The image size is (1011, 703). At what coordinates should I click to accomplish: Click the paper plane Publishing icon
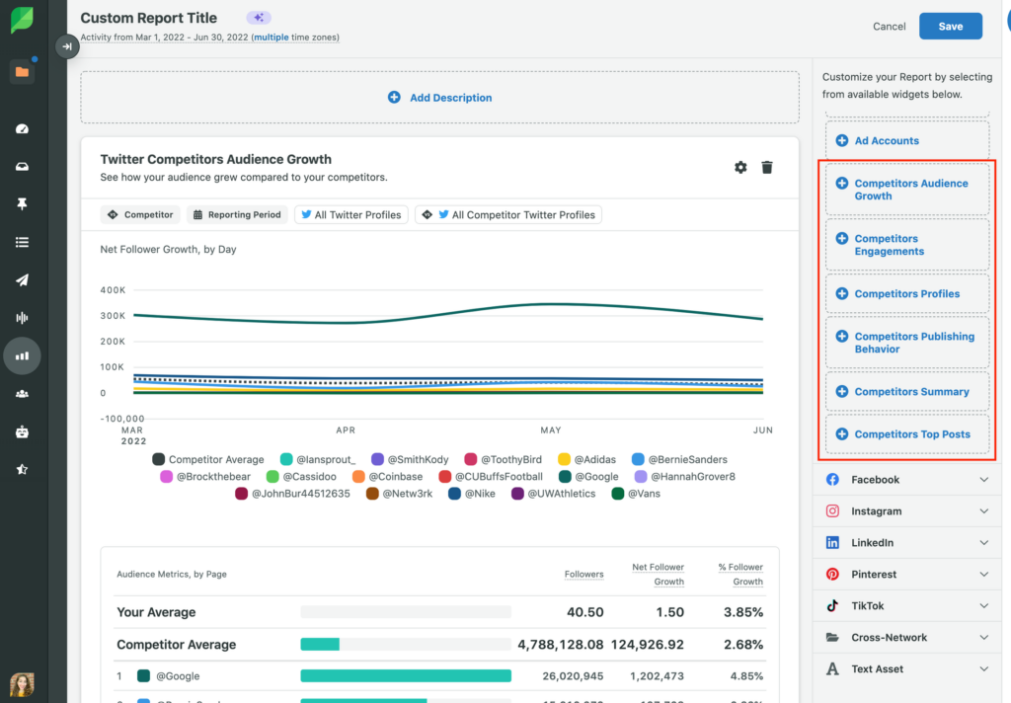point(22,279)
